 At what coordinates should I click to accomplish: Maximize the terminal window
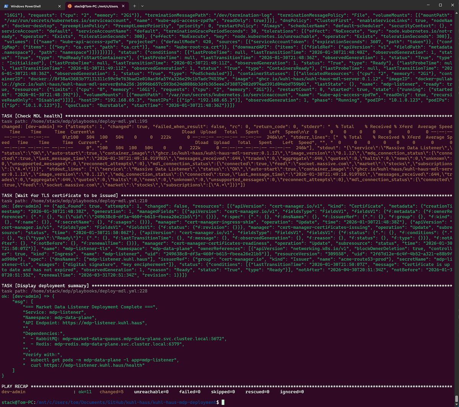[x=440, y=5]
